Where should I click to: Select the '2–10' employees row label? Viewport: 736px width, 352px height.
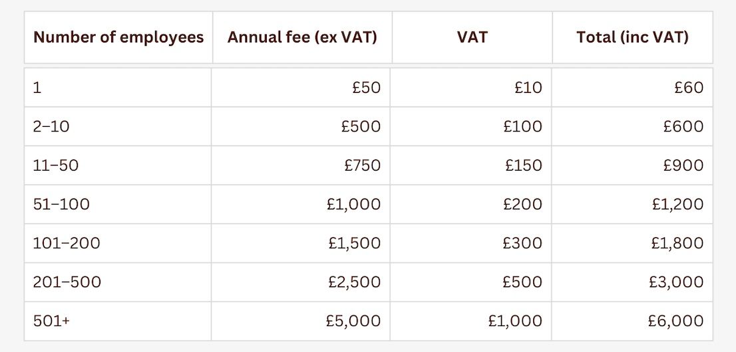tap(51, 126)
